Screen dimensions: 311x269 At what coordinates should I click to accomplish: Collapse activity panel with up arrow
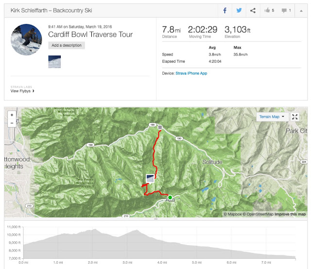click(301, 11)
